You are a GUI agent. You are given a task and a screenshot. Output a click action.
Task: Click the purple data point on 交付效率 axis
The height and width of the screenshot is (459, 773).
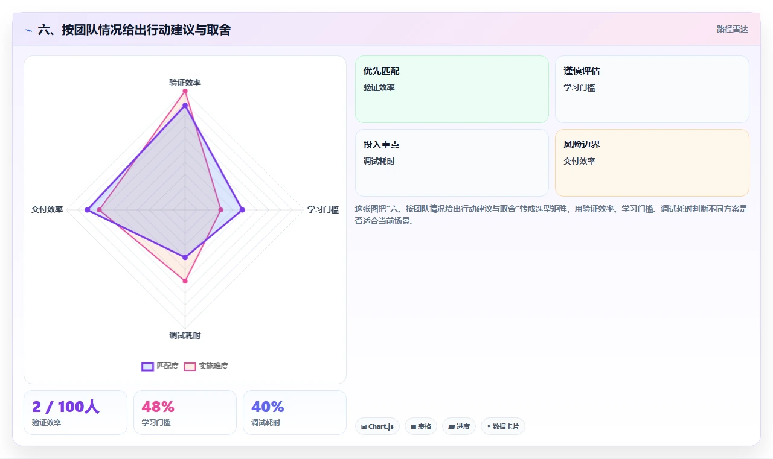click(87, 210)
